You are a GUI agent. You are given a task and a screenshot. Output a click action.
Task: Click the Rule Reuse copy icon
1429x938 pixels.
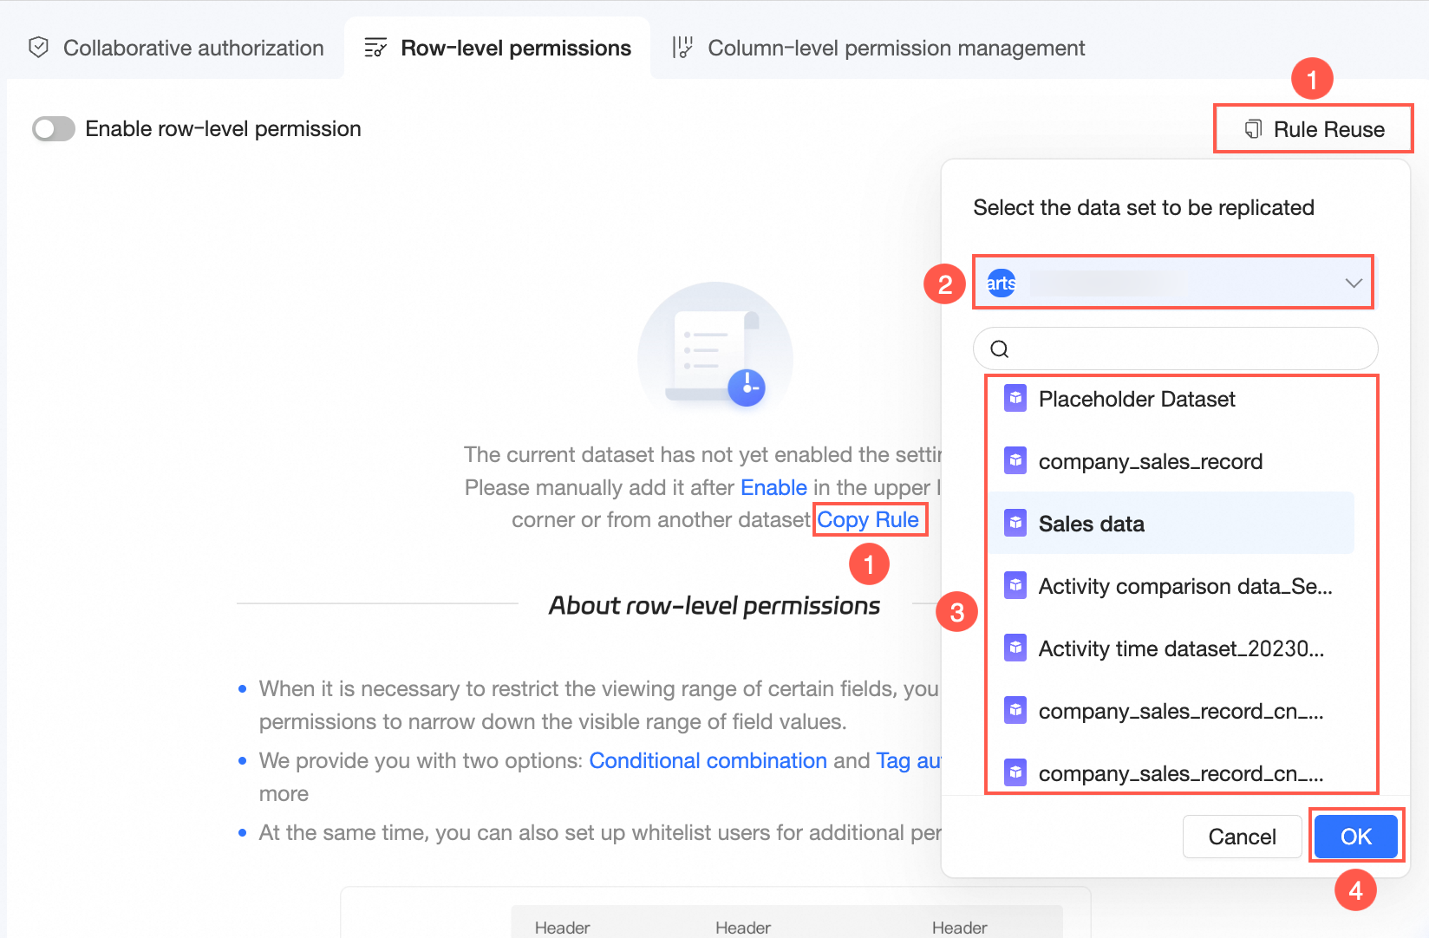(x=1253, y=129)
